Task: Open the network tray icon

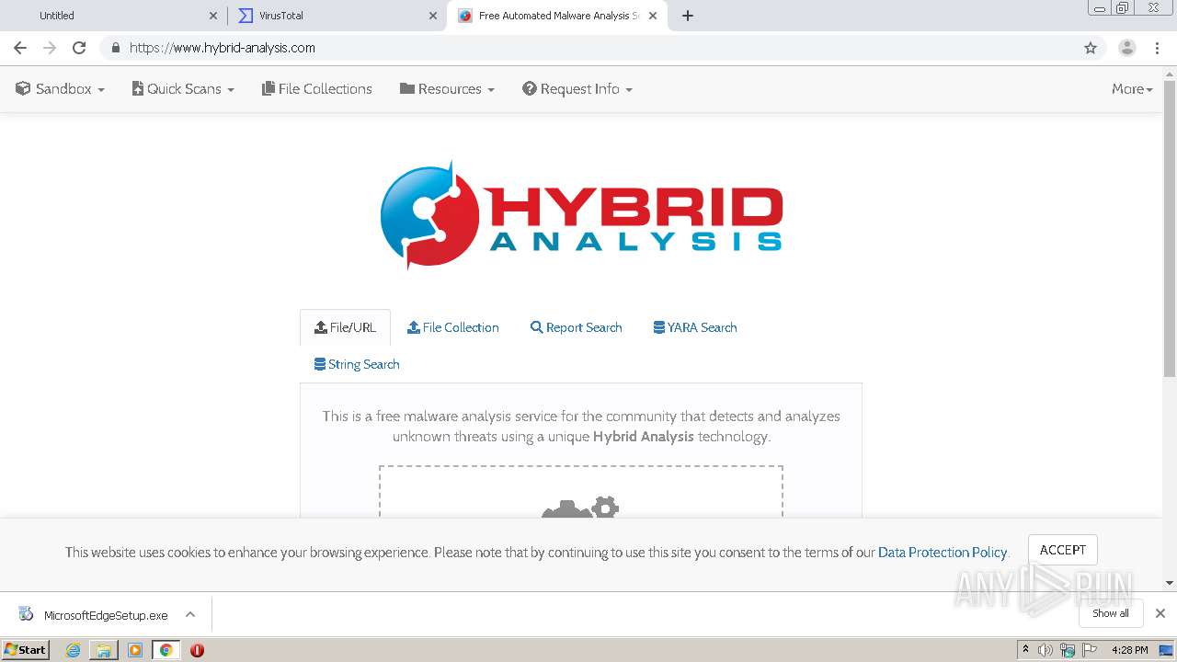Action: click(x=1068, y=650)
